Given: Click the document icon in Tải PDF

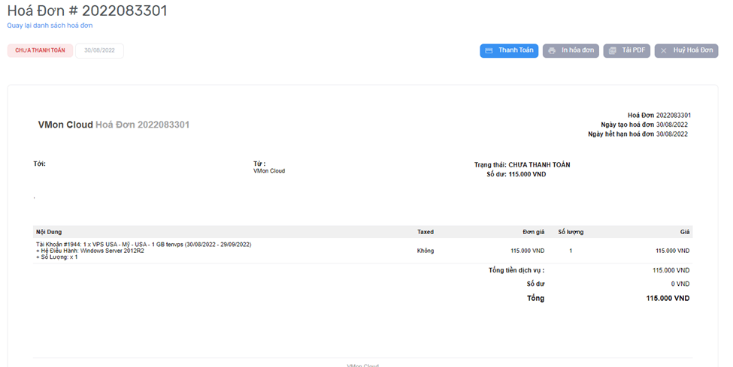Looking at the screenshot, I should coord(613,51).
